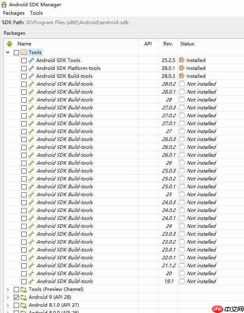Screen dimensions: 244x313
Task: Click revision value 25.2.5
Action: [168, 60]
